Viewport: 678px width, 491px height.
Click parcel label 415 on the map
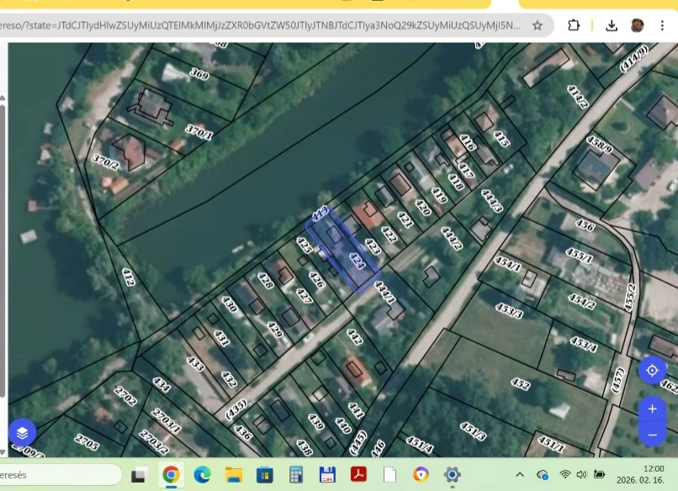click(x=501, y=139)
